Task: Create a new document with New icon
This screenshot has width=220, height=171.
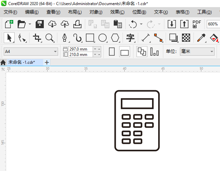Action: 9,24
